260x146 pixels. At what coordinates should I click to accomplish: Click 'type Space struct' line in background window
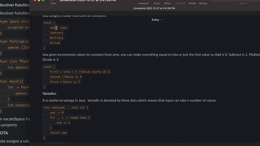(x=15, y=21)
